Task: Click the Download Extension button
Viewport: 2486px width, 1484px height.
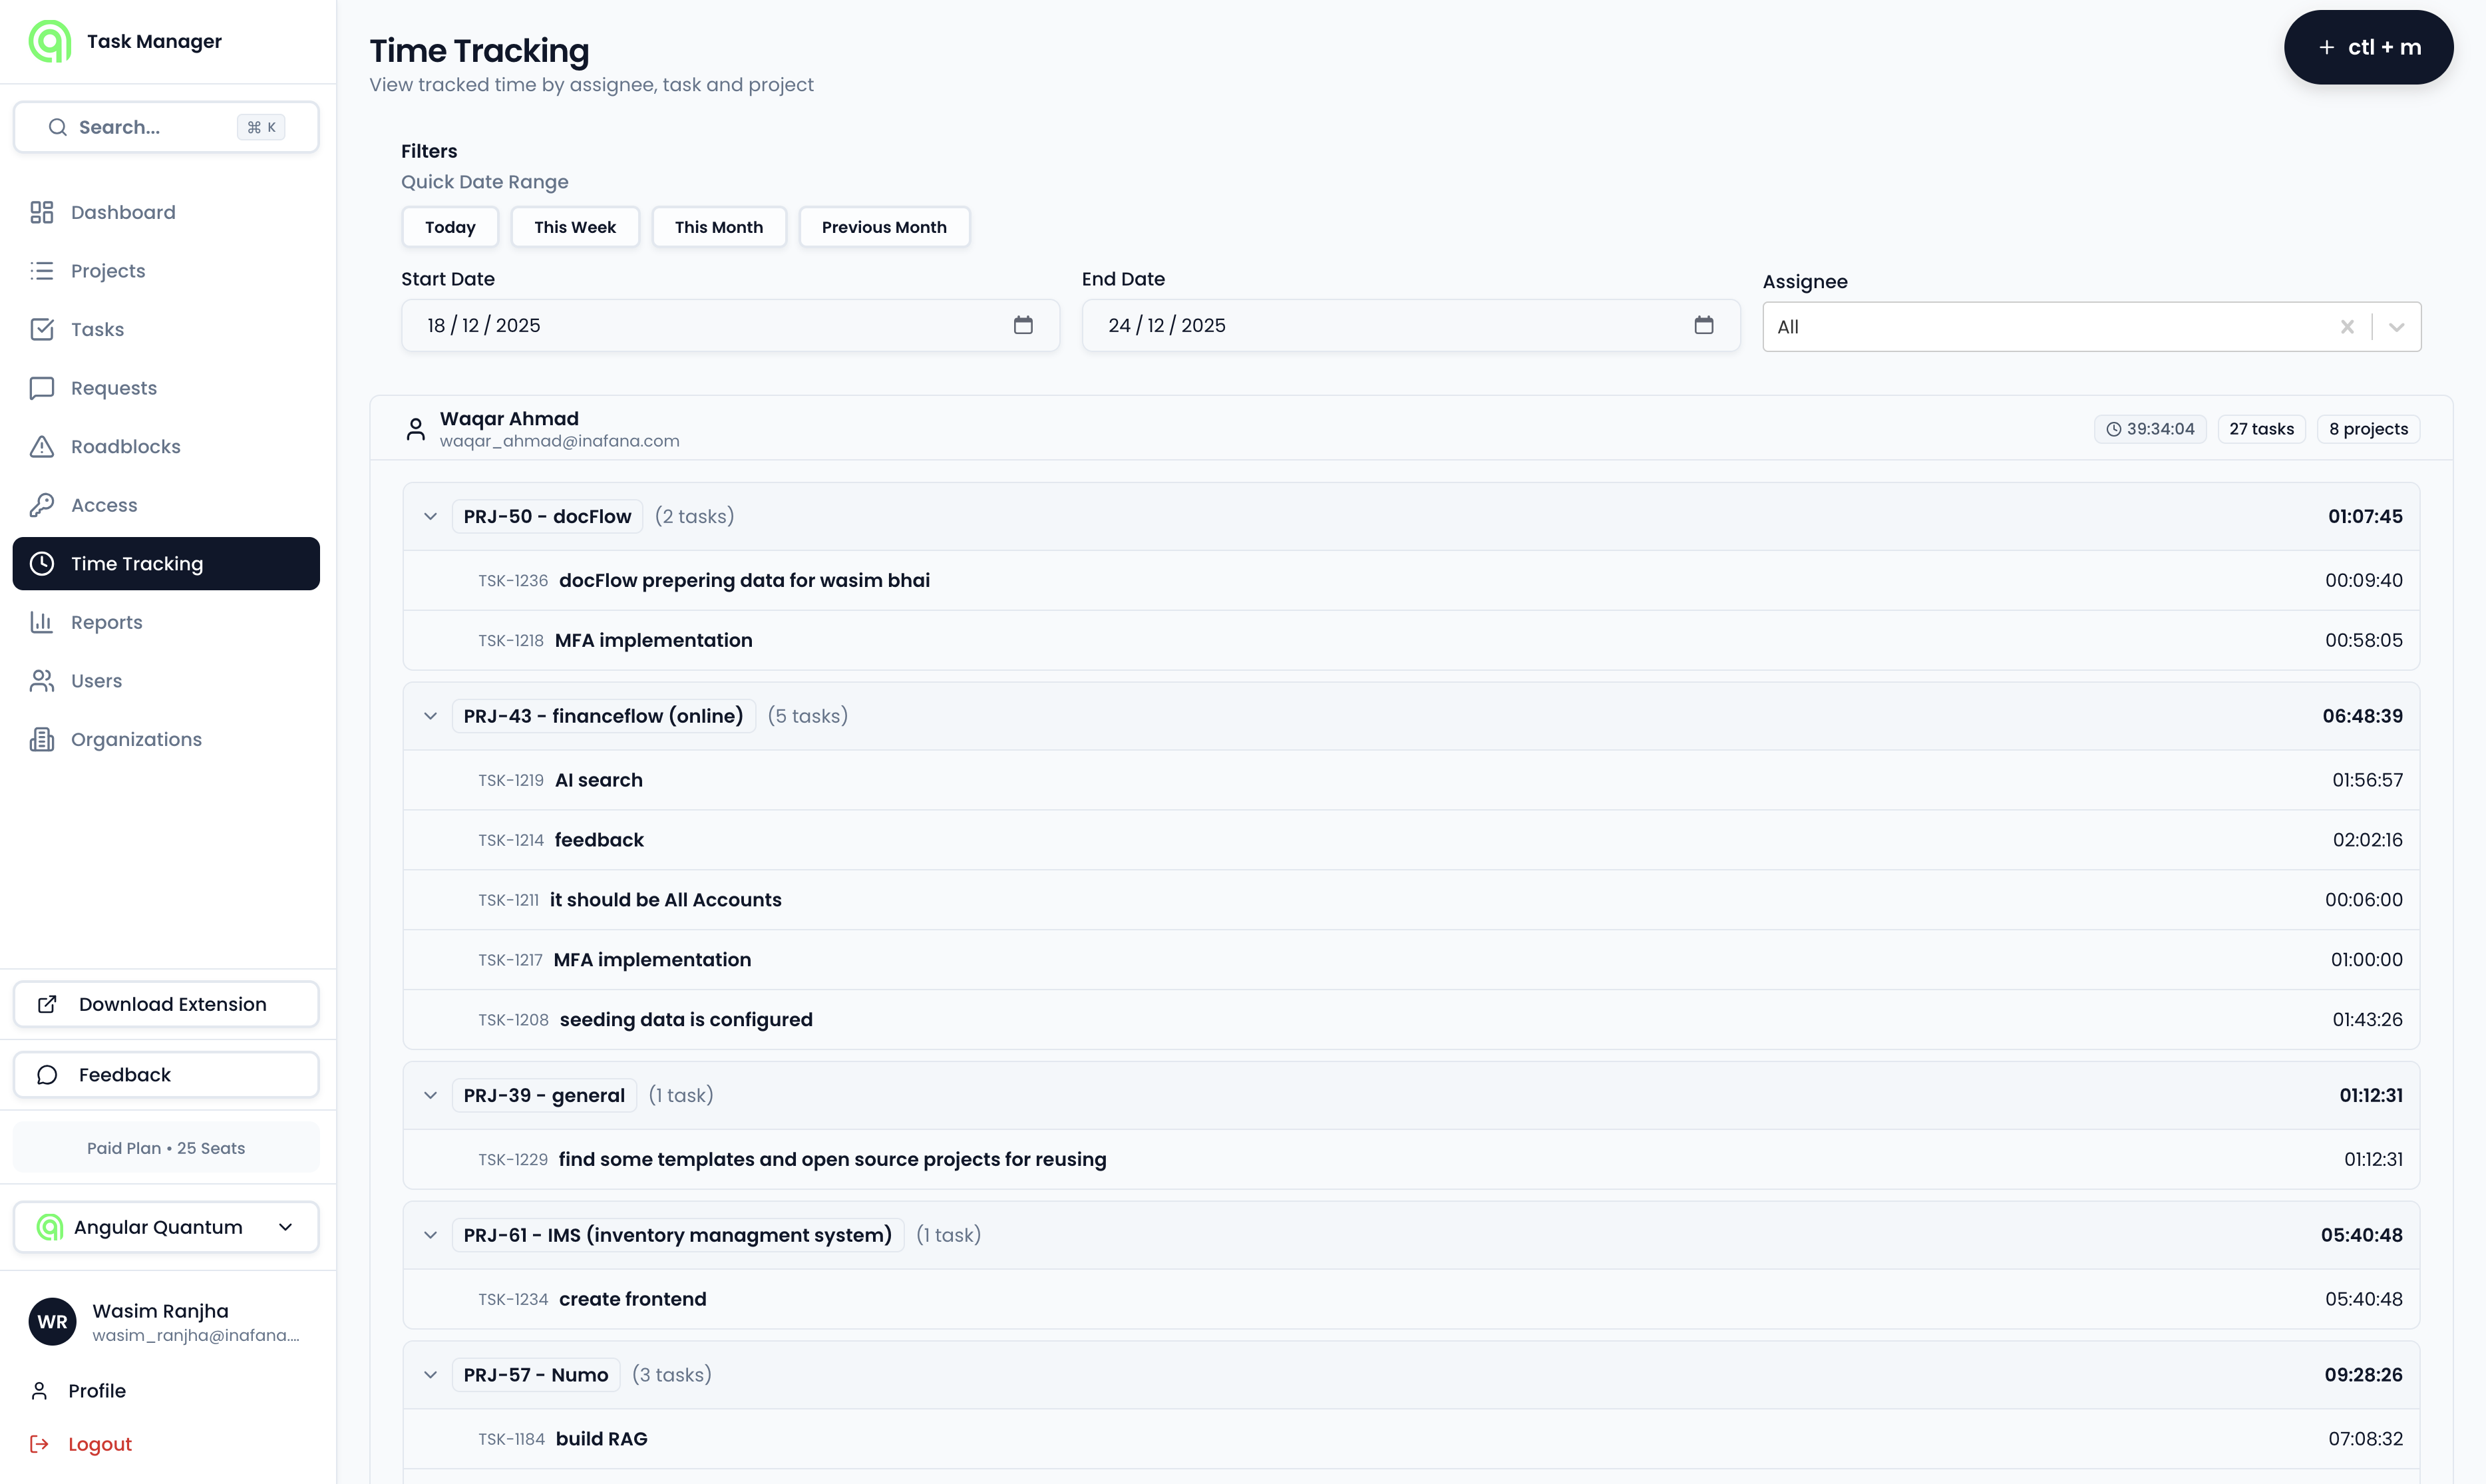Action: pyautogui.click(x=165, y=1004)
